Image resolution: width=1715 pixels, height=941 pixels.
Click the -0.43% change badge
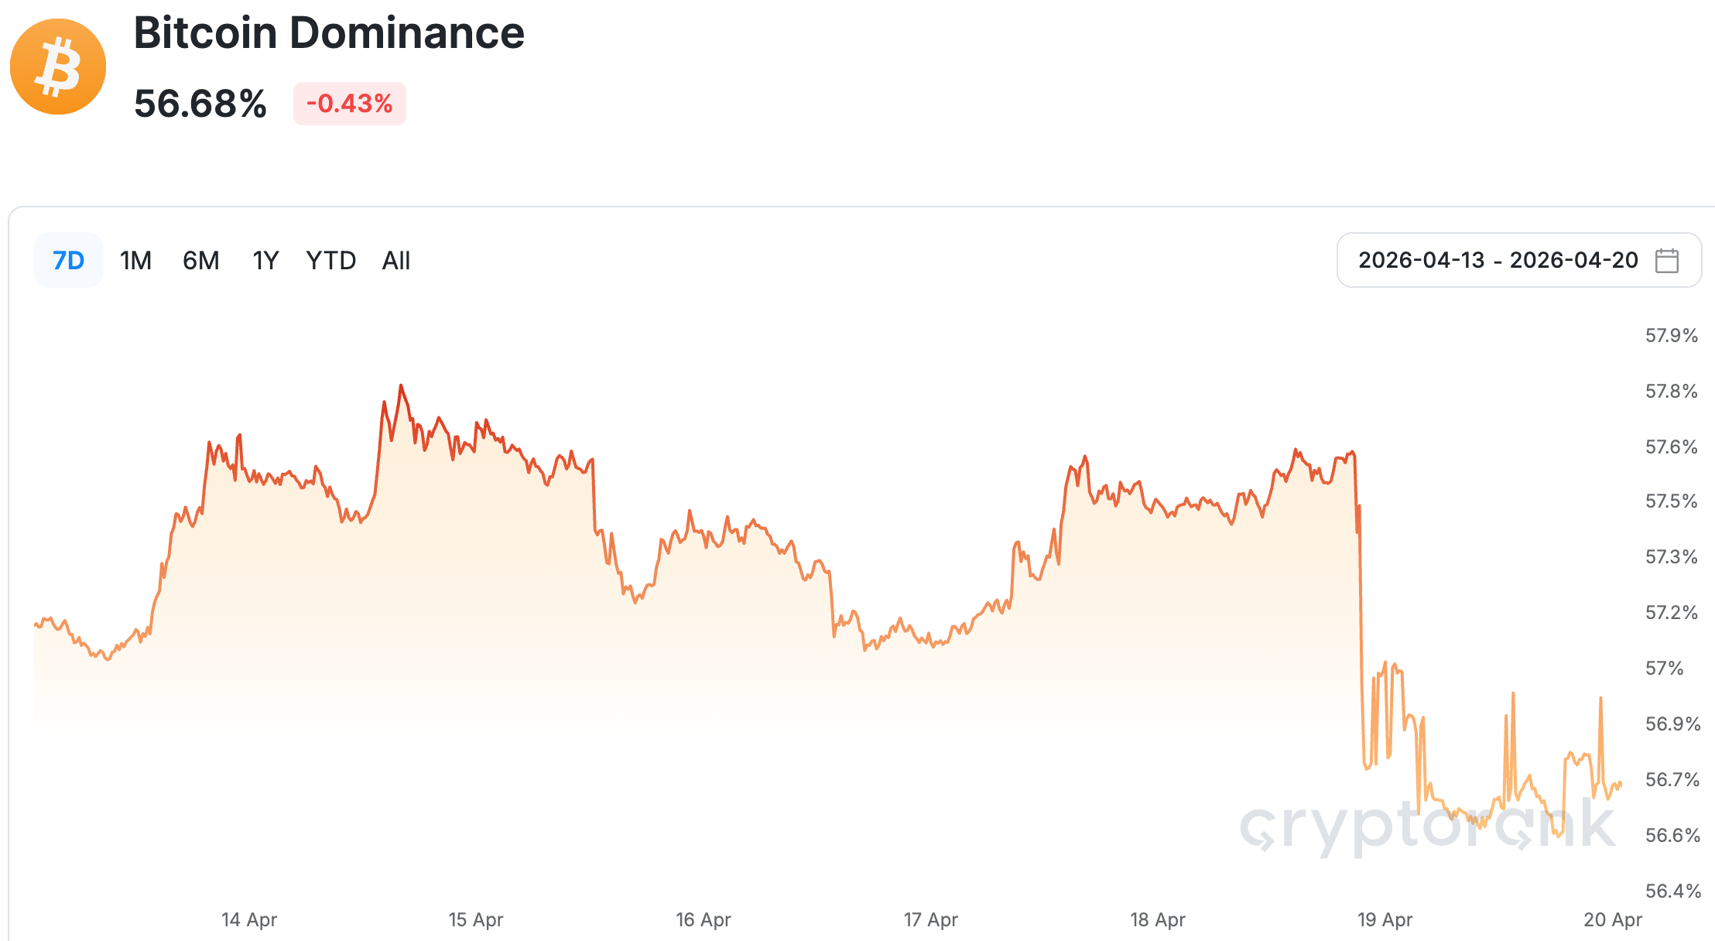pyautogui.click(x=350, y=104)
